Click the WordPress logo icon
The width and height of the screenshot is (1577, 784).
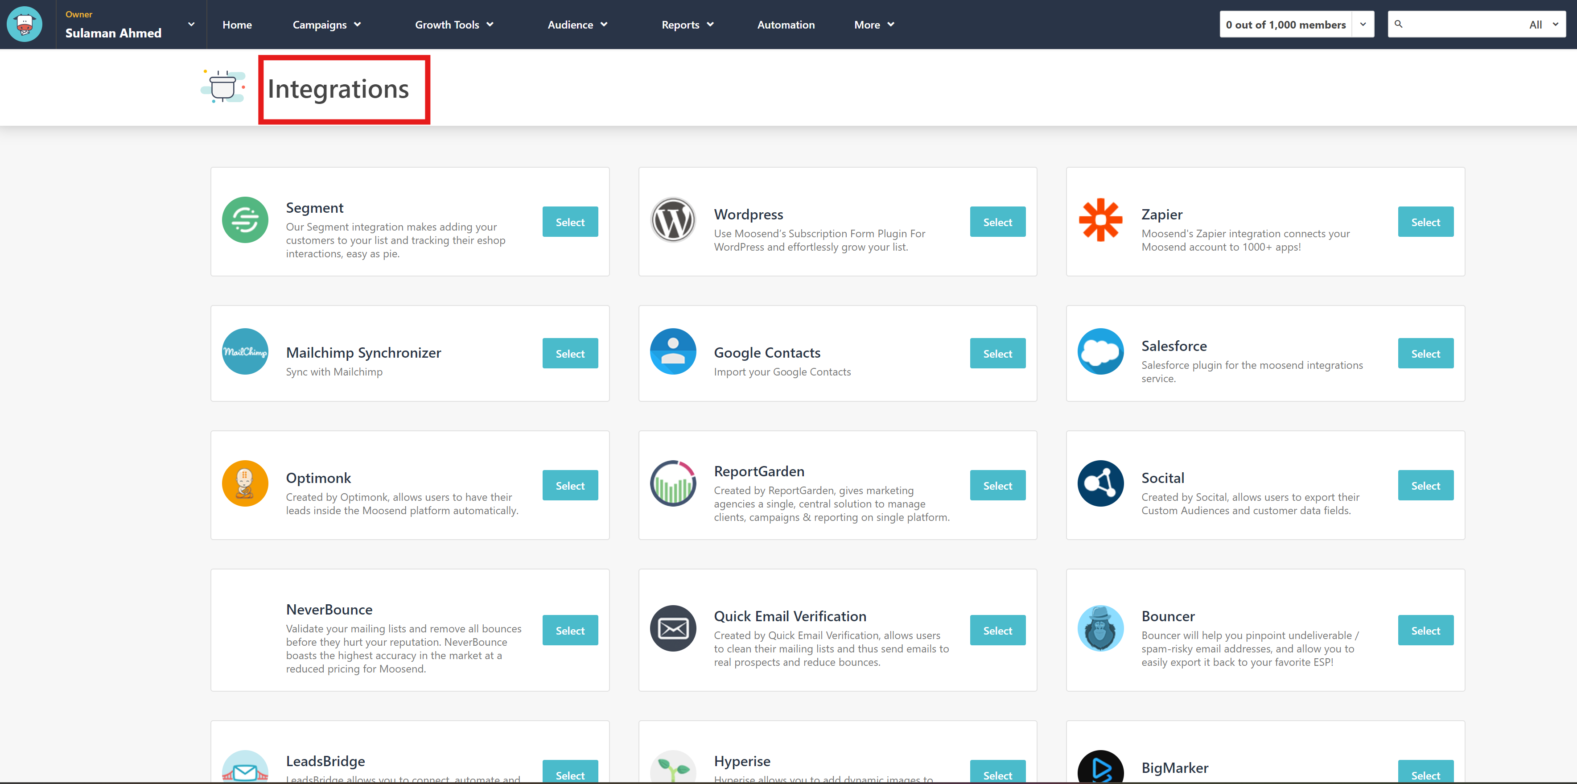pyautogui.click(x=673, y=220)
